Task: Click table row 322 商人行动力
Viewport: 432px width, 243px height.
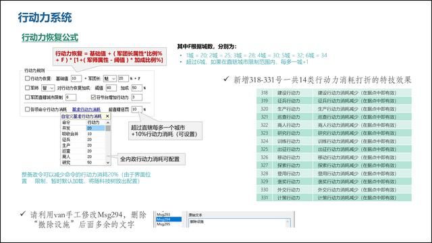Action: 334,125
